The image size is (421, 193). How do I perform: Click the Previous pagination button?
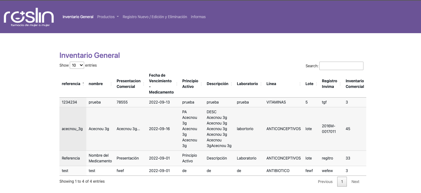pos(325,182)
